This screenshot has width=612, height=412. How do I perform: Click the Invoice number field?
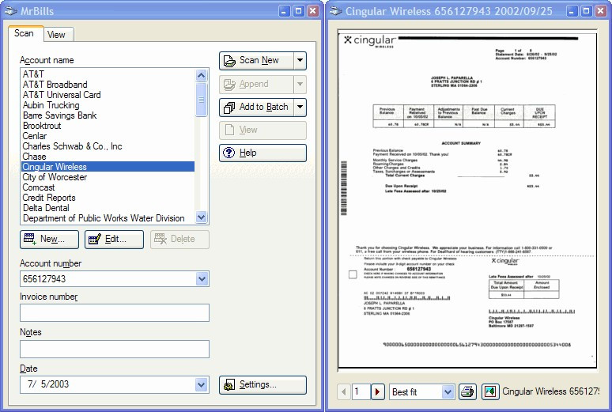pyautogui.click(x=115, y=313)
